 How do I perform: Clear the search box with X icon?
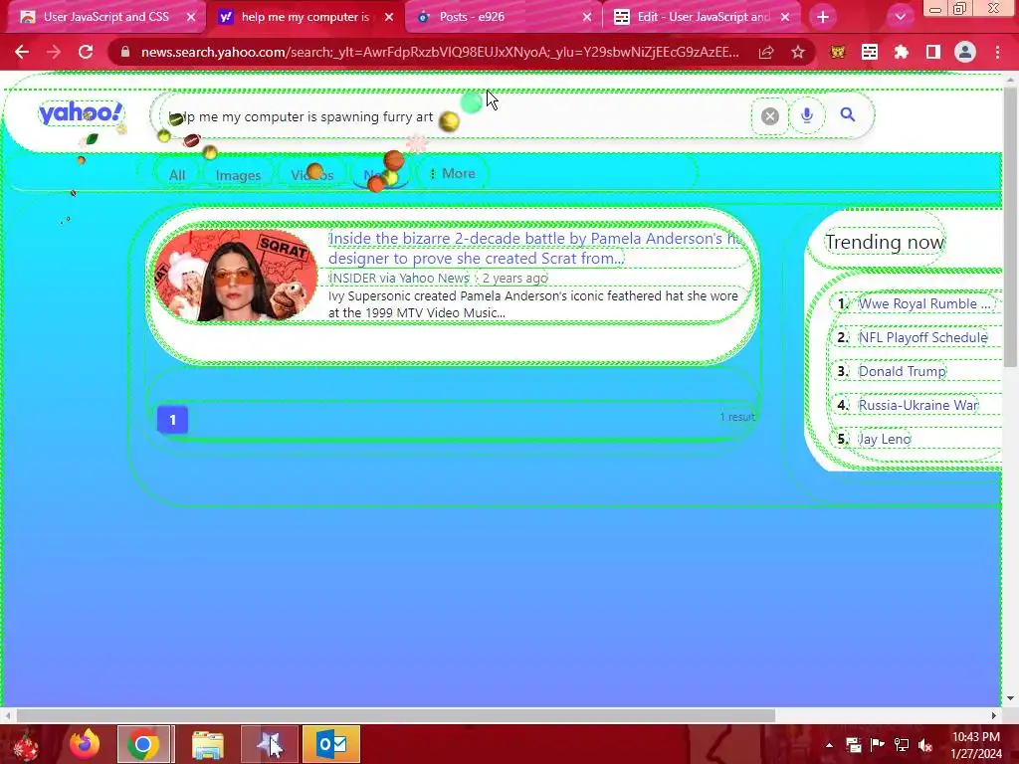770,116
